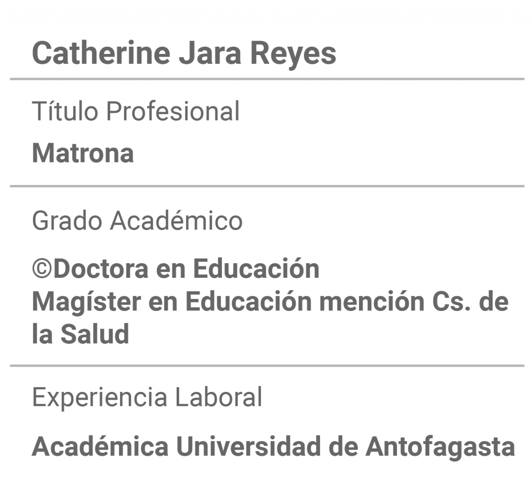
Task: Click the word Universidad
Action: (248, 446)
